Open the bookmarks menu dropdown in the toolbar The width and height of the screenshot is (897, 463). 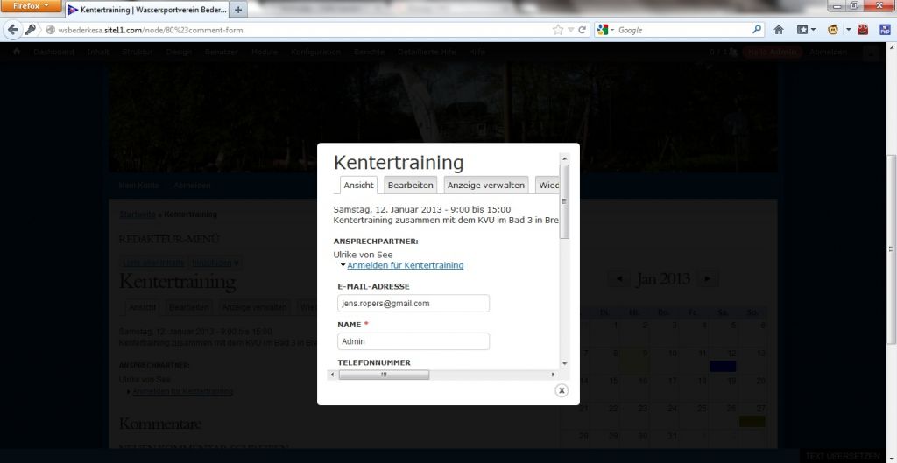pos(805,29)
